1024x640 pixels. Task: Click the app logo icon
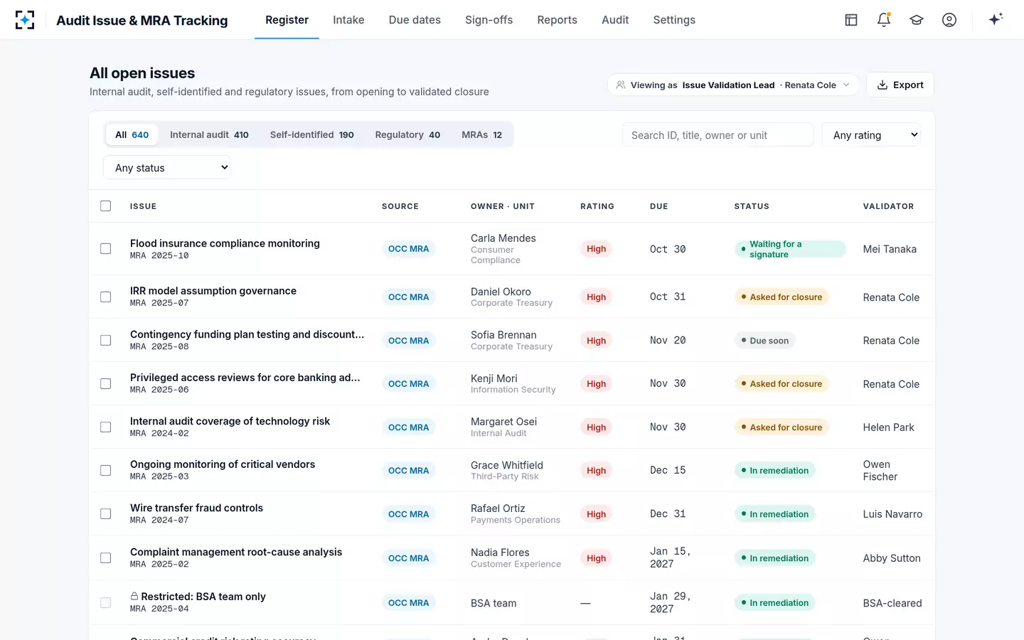(25, 20)
